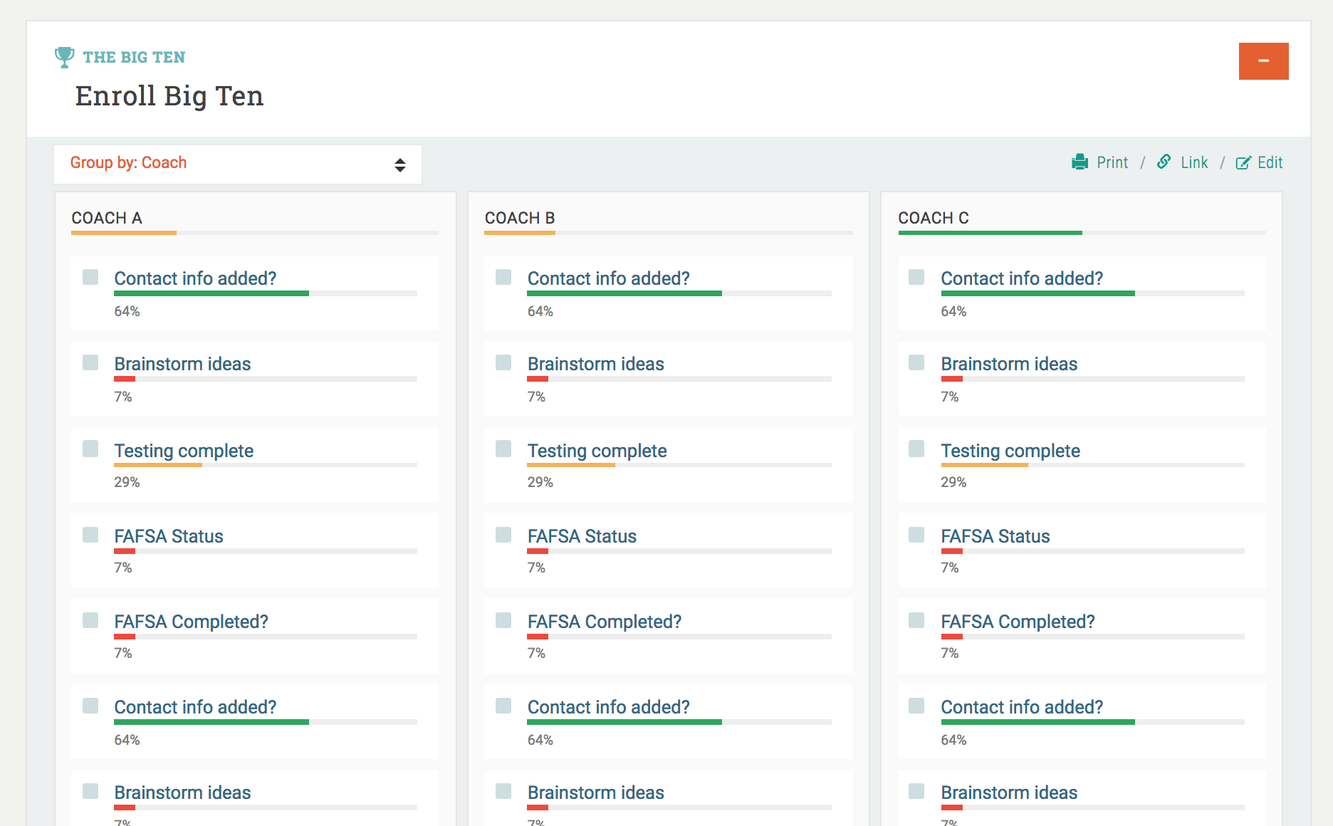
Task: Select the Coach C column header
Action: 933,218
